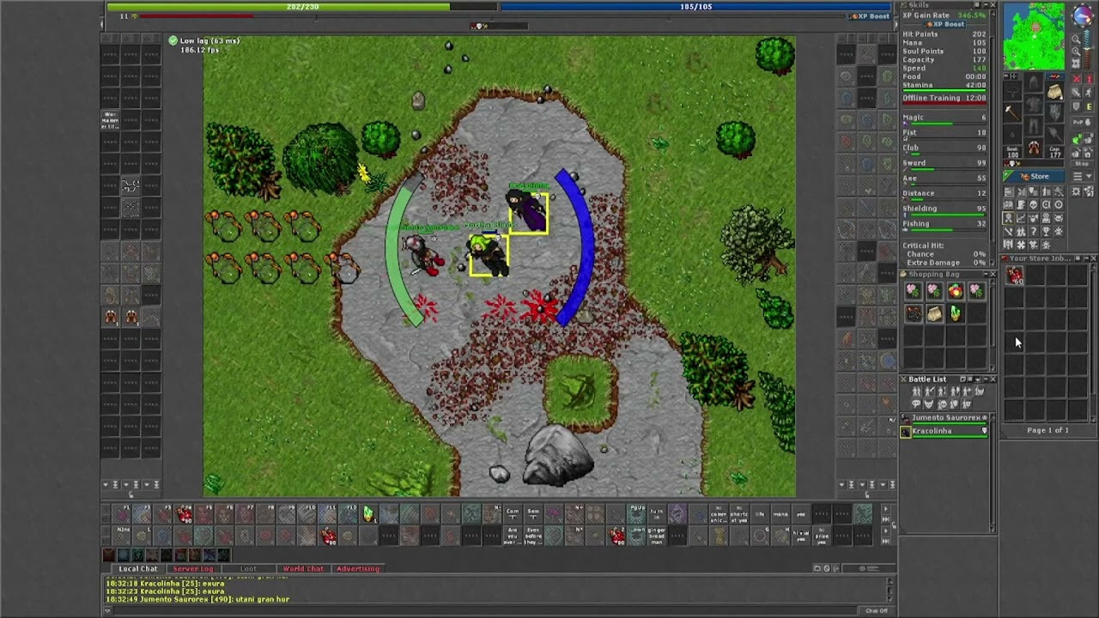Click the minimap compass rose
Image resolution: width=1099 pixels, height=618 pixels.
(1084, 15)
